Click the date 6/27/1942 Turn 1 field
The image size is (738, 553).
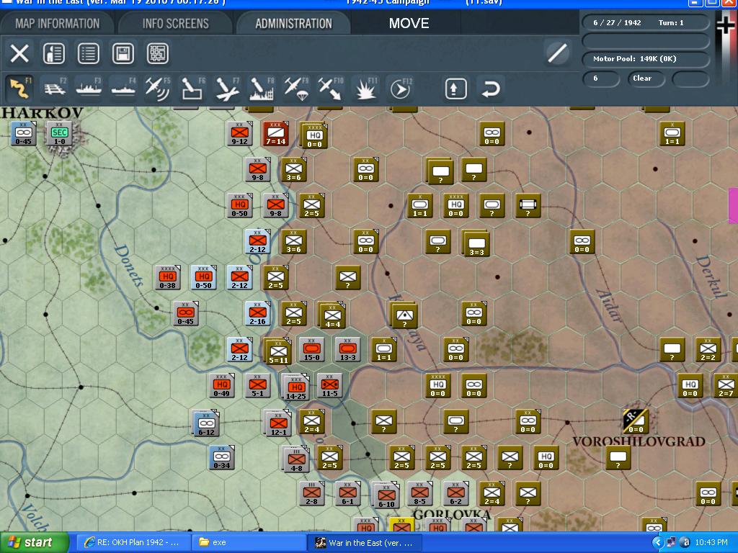[645, 22]
